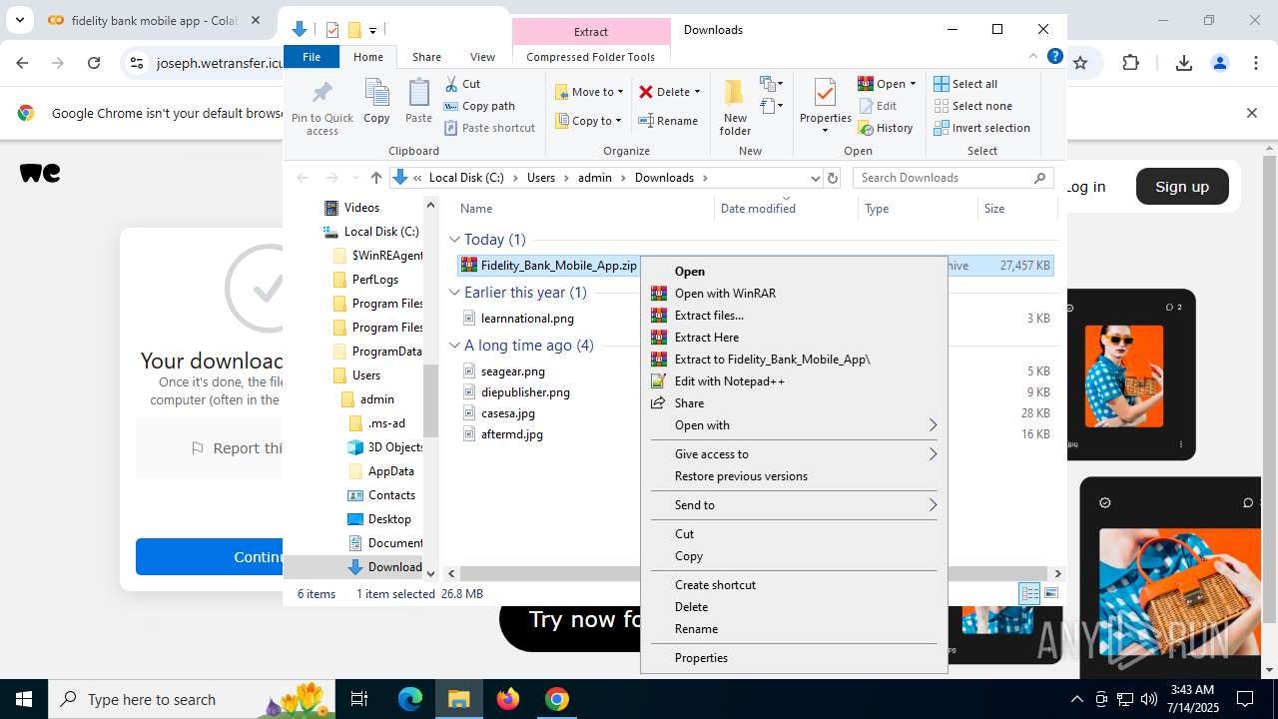Sort by the Date modified column

pyautogui.click(x=786, y=209)
